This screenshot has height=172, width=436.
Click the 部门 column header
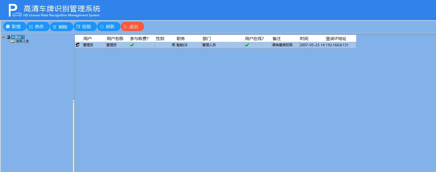pos(223,38)
